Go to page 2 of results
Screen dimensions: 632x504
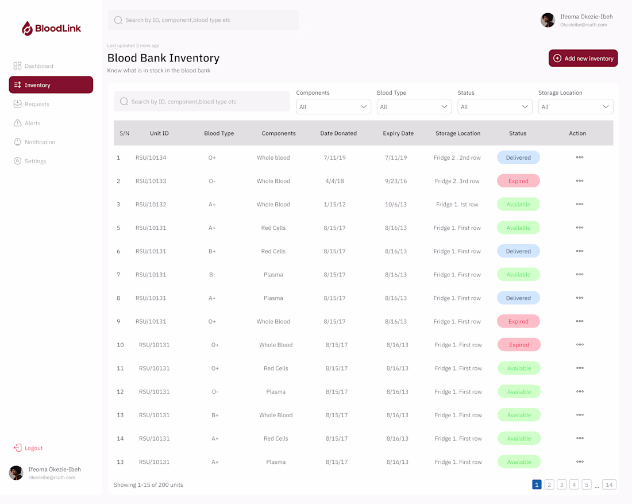click(x=549, y=484)
